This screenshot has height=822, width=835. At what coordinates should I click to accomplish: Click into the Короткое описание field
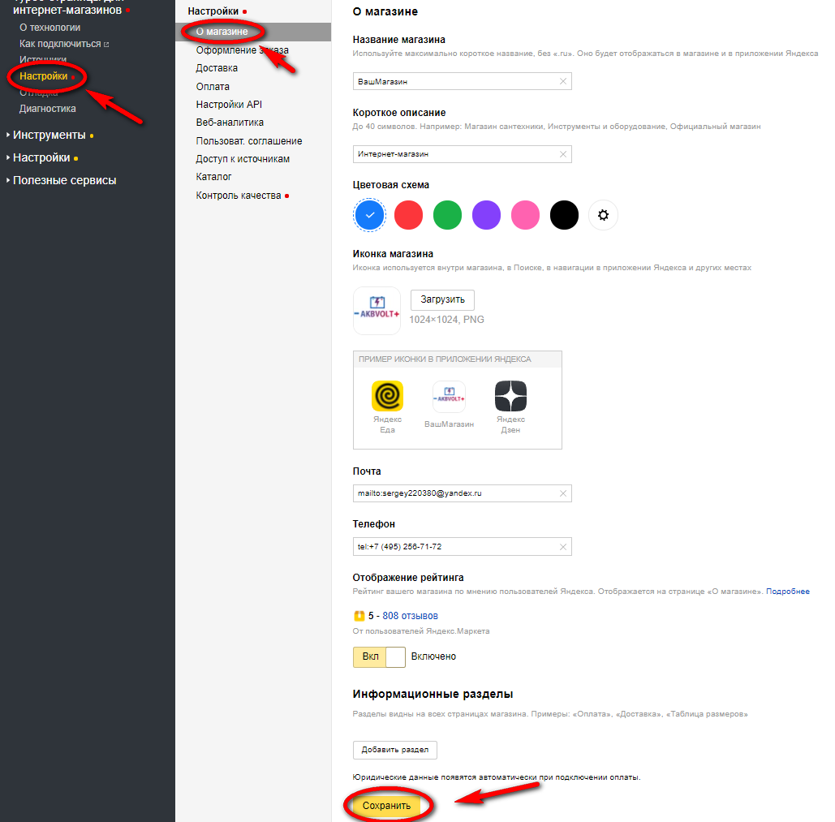462,154
